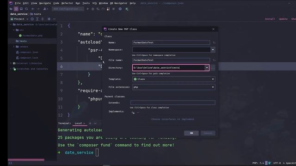Select the tests folder in tree

coord(23,41)
